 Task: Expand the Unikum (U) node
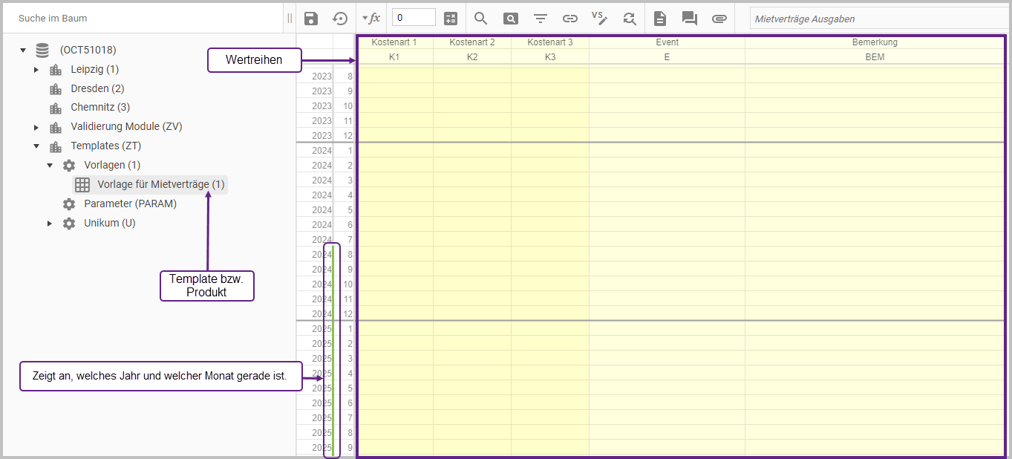pos(50,224)
